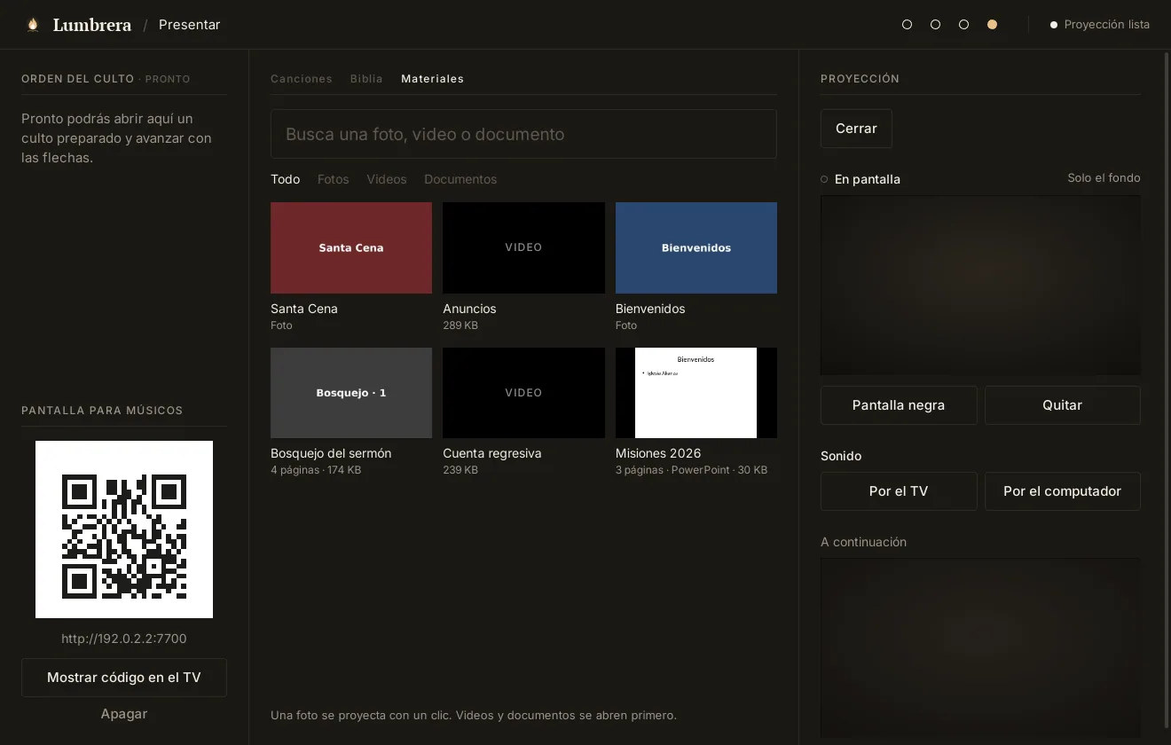
Task: Click the http://192.0.2.2:7700 address text
Action: (x=124, y=639)
